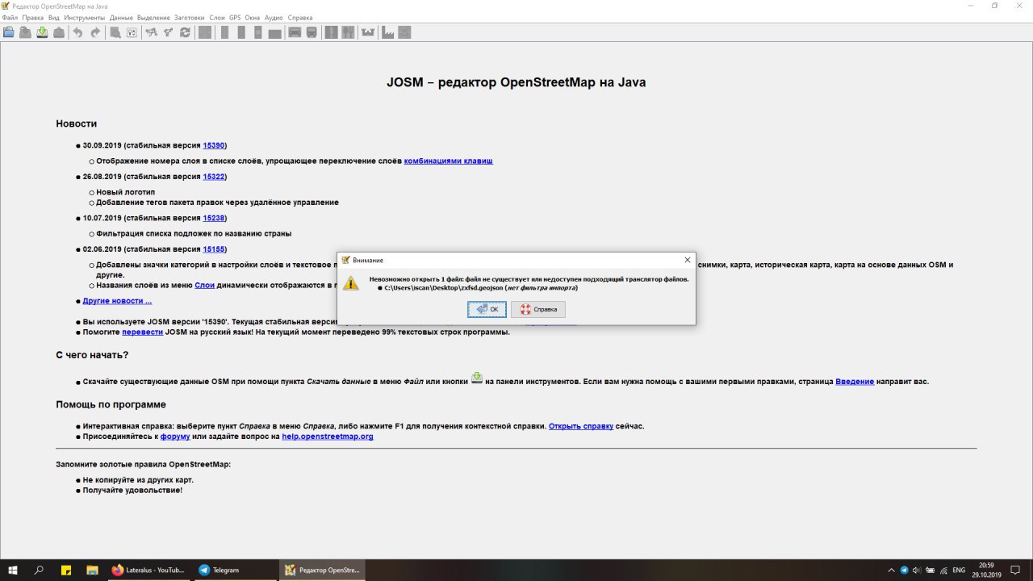Open the Windows Start menu
1033x581 pixels.
(x=13, y=570)
